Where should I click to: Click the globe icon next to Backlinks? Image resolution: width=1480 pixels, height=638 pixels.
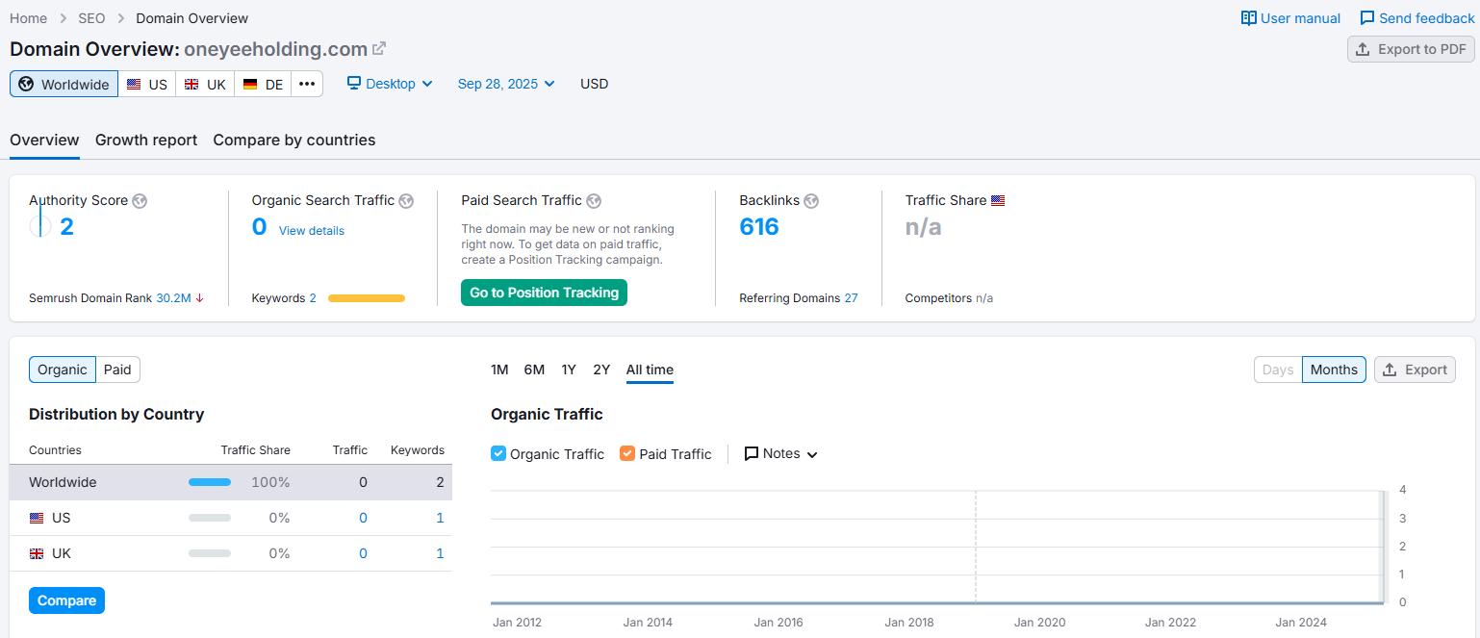(x=811, y=201)
